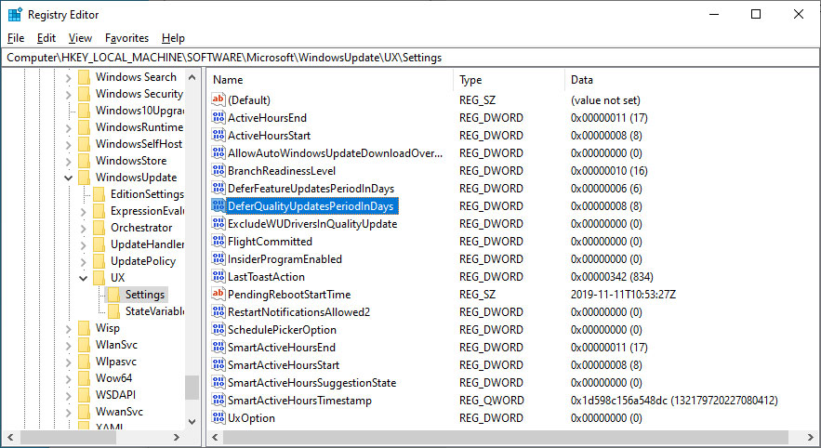Click the (Default) string value icon

click(218, 99)
